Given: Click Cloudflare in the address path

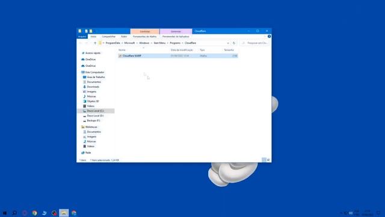Looking at the screenshot, I should (x=190, y=43).
